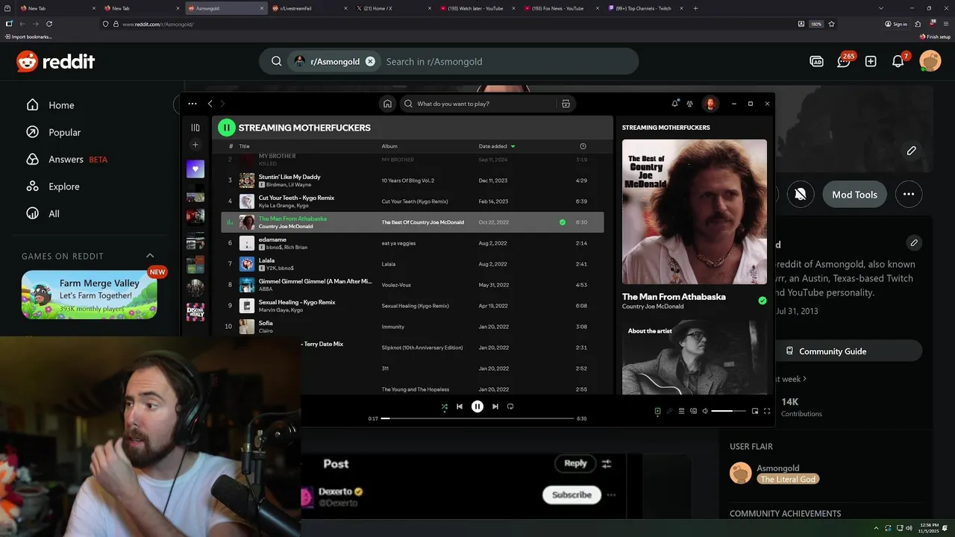Screen dimensions: 955x537
Task: Switch to the r/LivestreamFail browser tab
Action: [x=306, y=8]
